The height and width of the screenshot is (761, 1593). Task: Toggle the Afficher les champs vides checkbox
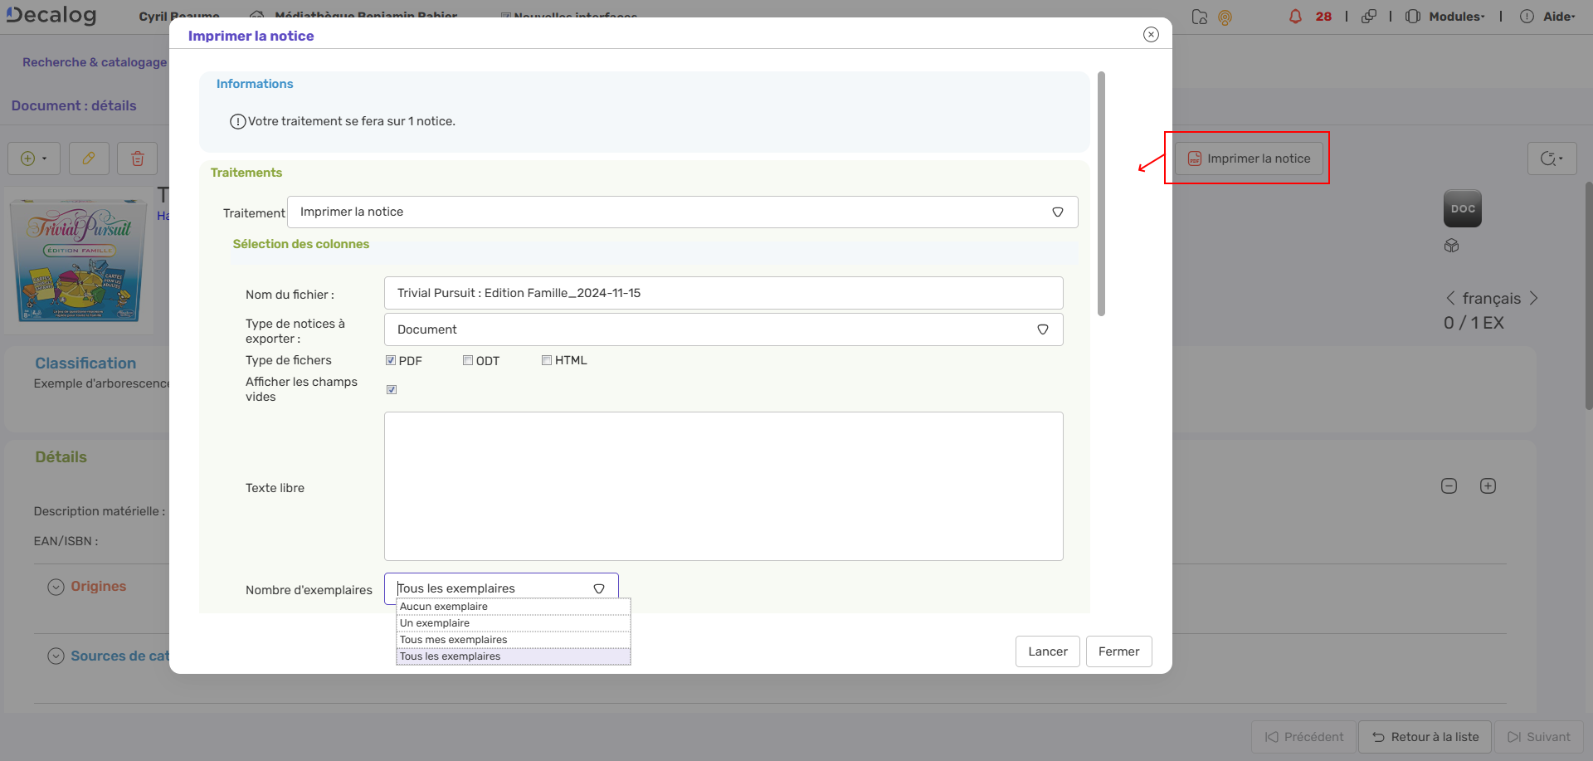tap(391, 388)
